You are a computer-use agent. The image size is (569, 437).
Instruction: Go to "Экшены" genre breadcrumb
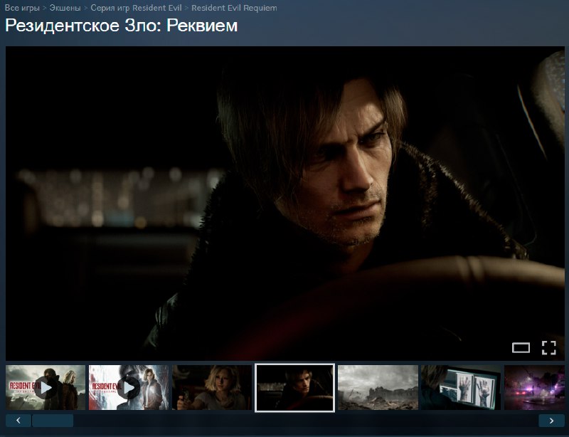(65, 8)
